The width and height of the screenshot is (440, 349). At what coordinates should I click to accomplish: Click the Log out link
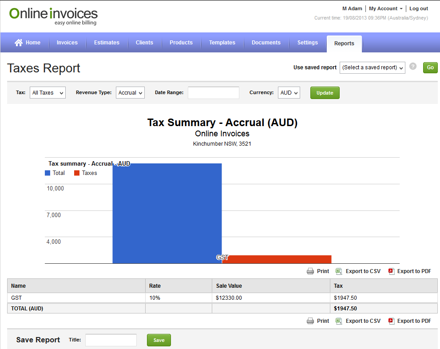click(418, 8)
